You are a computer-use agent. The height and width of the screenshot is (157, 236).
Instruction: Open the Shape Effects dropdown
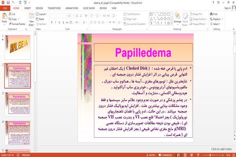[198, 24]
